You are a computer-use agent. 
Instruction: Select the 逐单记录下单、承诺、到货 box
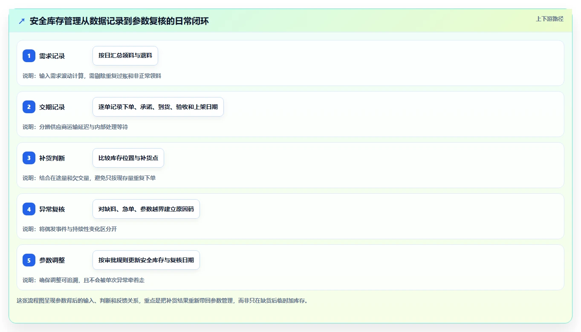pyautogui.click(x=158, y=107)
